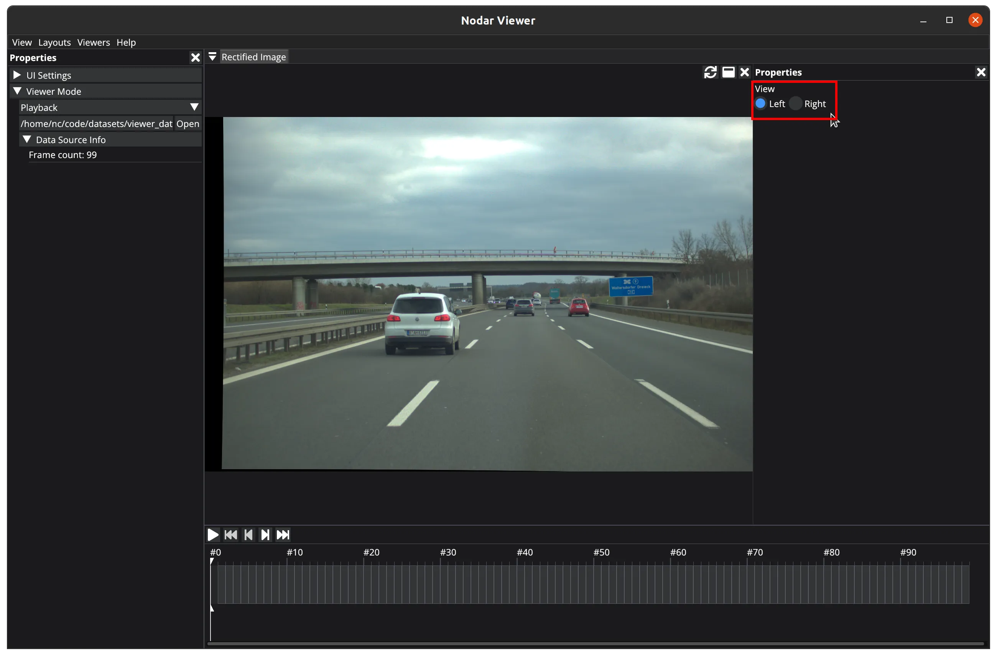Viewport: 997px width, 656px height.
Task: Collapse the Data Source Info section
Action: tap(27, 140)
